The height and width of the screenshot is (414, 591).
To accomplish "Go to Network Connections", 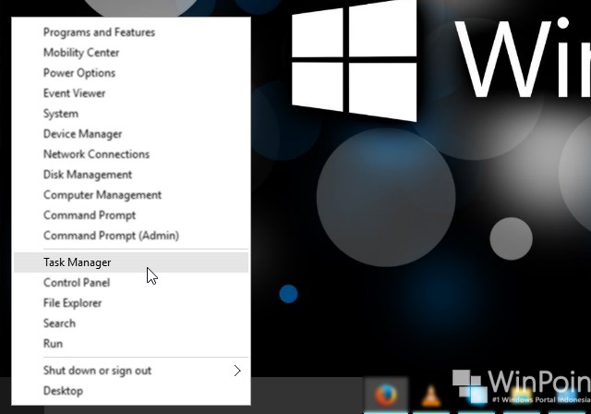I will click(131, 154).
